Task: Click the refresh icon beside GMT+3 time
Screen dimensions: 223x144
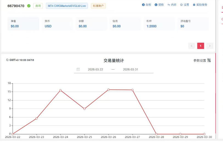Action: pyautogui.click(x=7, y=60)
